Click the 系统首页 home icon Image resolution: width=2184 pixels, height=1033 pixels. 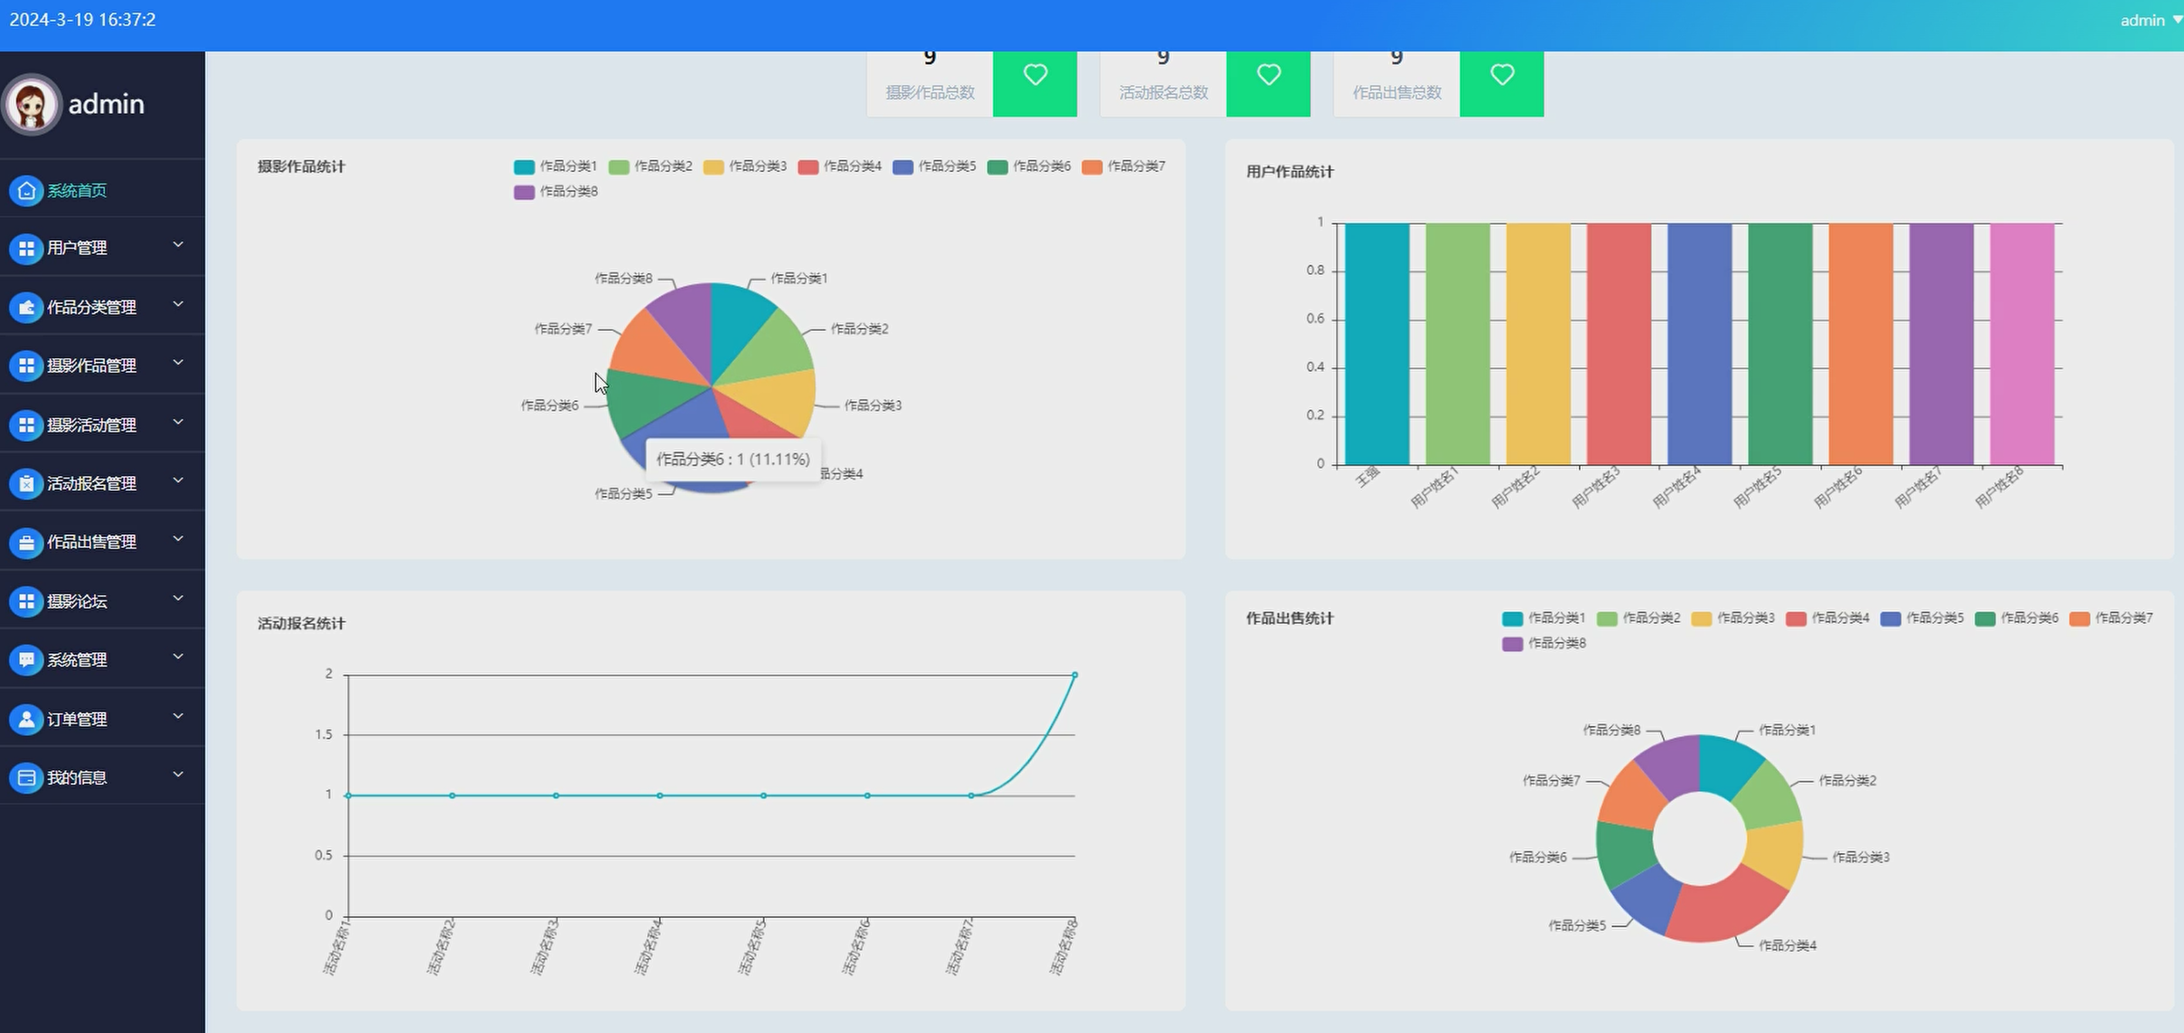(x=26, y=190)
